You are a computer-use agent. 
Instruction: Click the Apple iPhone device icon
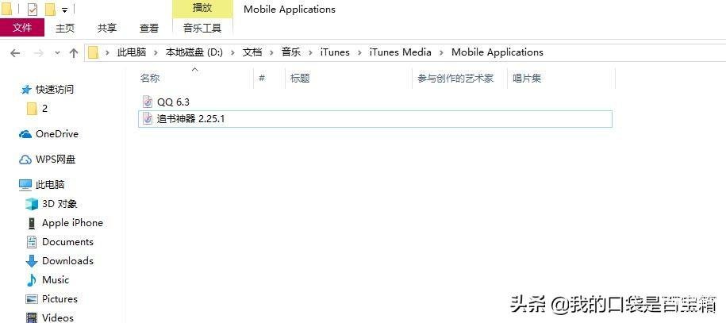[x=32, y=223]
